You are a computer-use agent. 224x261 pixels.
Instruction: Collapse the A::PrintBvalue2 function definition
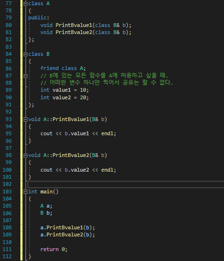pyautogui.click(x=26, y=156)
